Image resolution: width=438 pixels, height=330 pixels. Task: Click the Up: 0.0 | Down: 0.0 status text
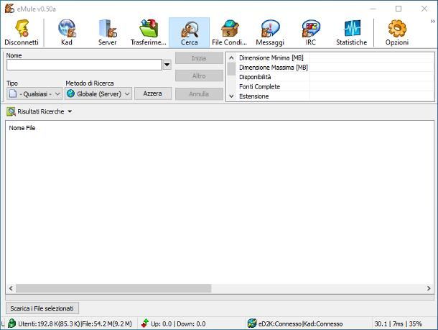[x=178, y=324]
